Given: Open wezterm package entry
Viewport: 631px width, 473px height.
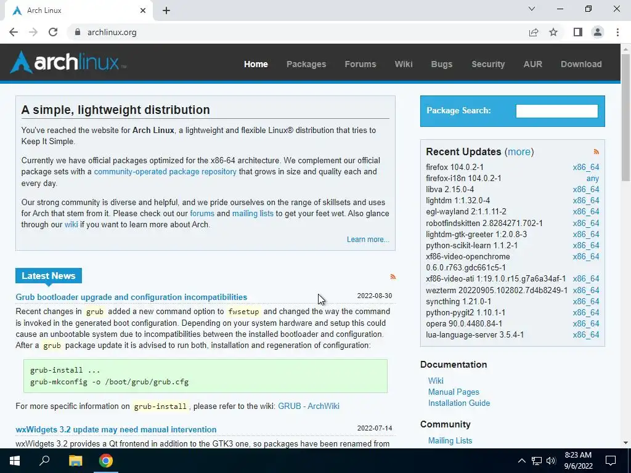Looking at the screenshot, I should click(x=497, y=290).
